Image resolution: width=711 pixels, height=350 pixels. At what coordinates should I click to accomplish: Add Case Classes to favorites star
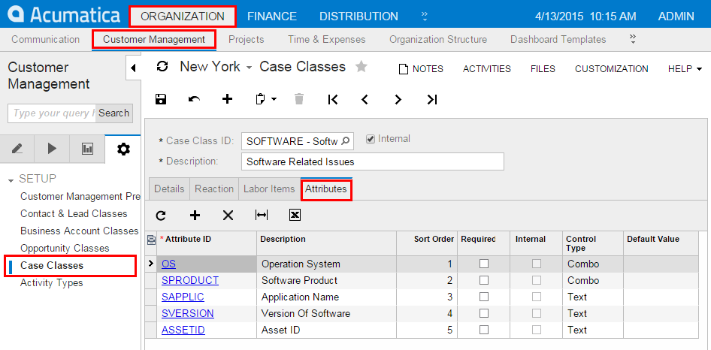pos(362,67)
